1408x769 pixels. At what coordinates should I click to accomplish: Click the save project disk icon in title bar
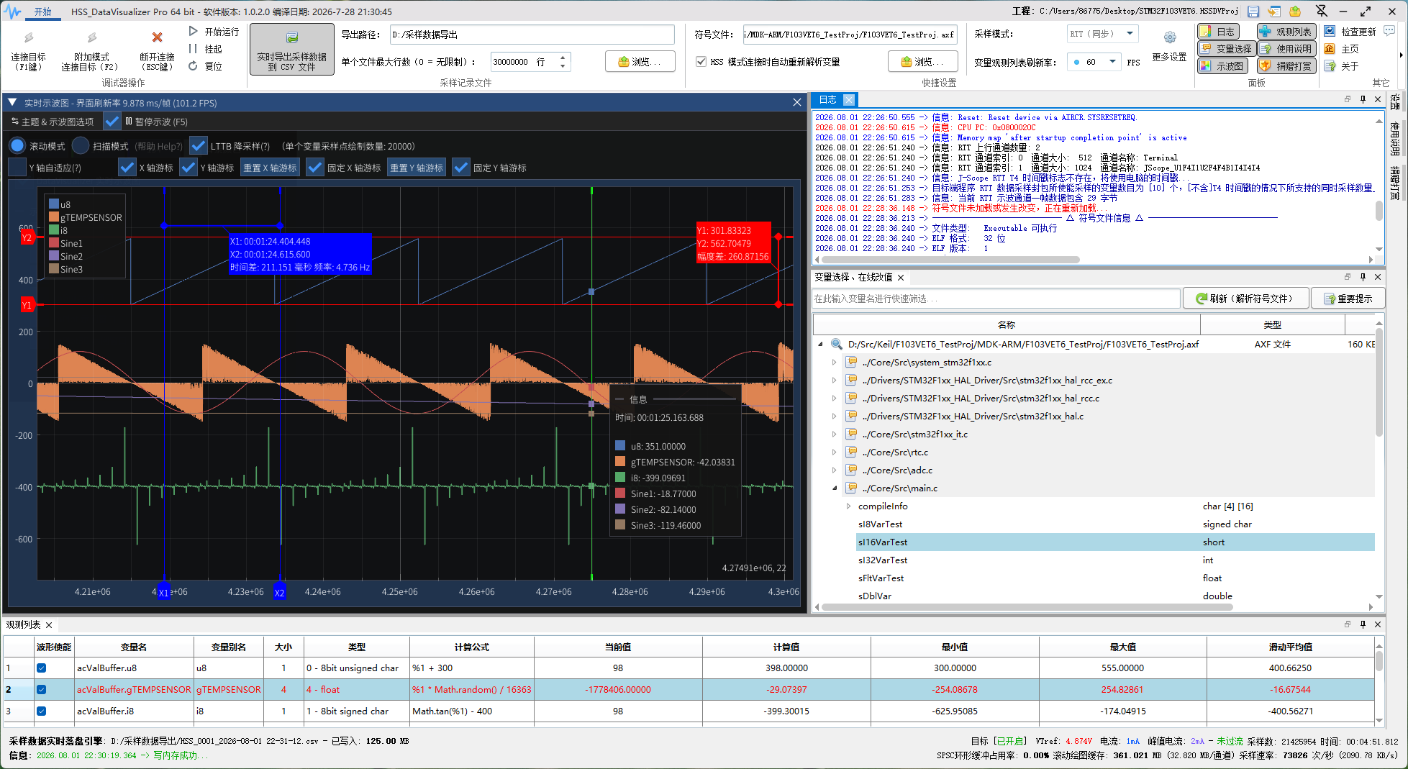point(1253,11)
